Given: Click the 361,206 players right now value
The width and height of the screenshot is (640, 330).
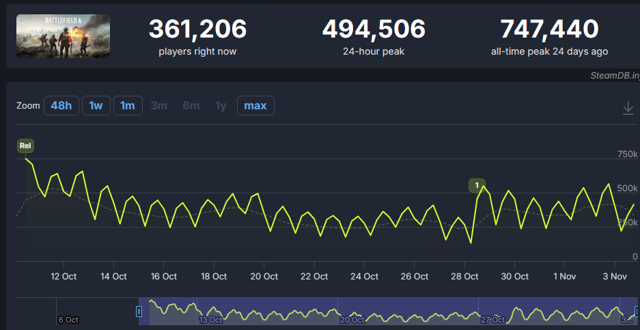Looking at the screenshot, I should coord(198,29).
